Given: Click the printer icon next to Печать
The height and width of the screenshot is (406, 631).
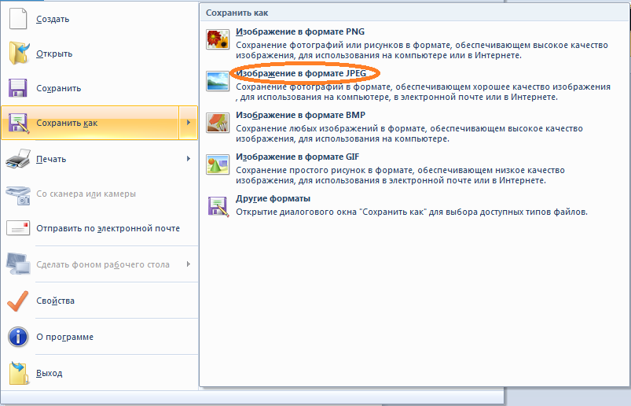Looking at the screenshot, I should coord(18,158).
